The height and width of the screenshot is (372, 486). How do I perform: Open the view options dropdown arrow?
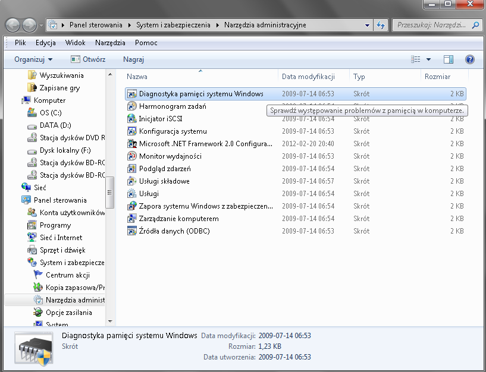point(428,59)
